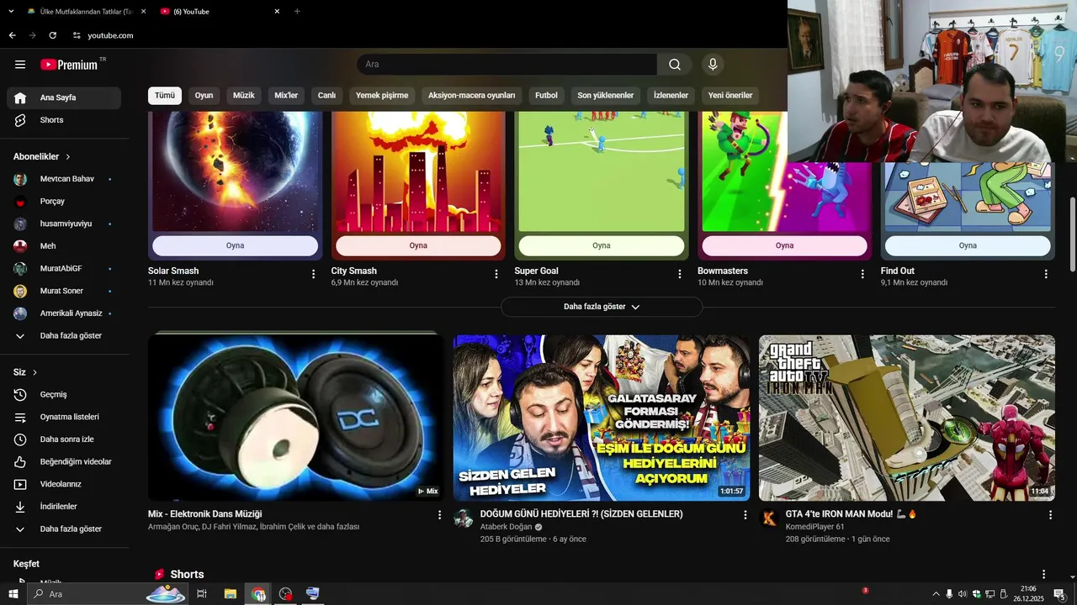Open Geçmiş history in sidebar
Image resolution: width=1077 pixels, height=605 pixels.
click(x=64, y=395)
